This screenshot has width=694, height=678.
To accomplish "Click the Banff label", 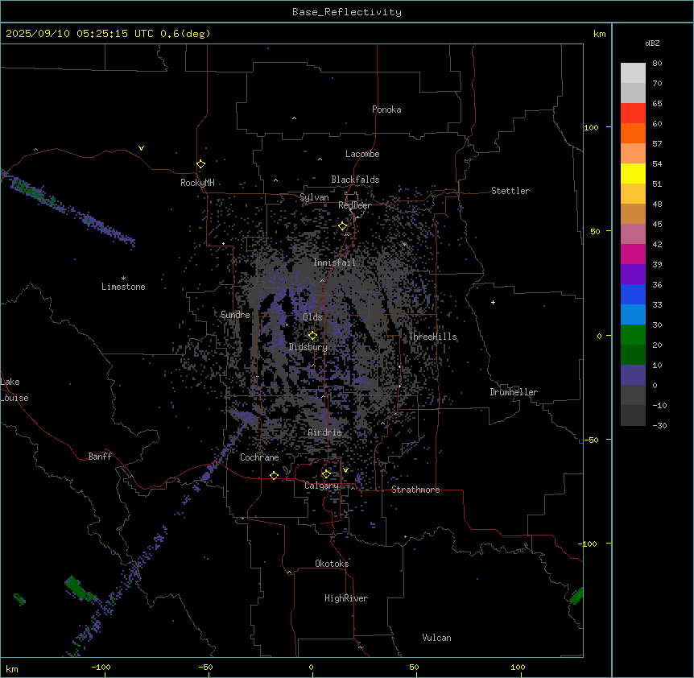I will point(100,457).
